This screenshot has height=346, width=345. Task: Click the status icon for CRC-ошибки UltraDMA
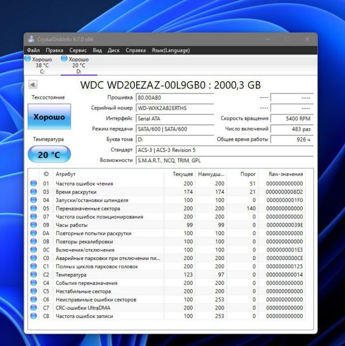(x=34, y=307)
